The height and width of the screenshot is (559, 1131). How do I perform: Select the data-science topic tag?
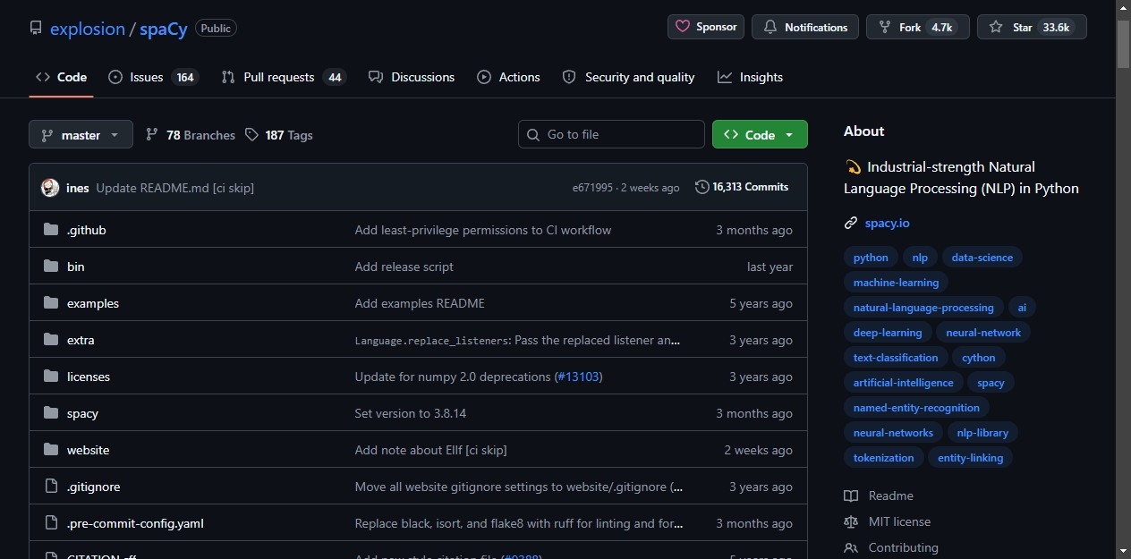(982, 258)
